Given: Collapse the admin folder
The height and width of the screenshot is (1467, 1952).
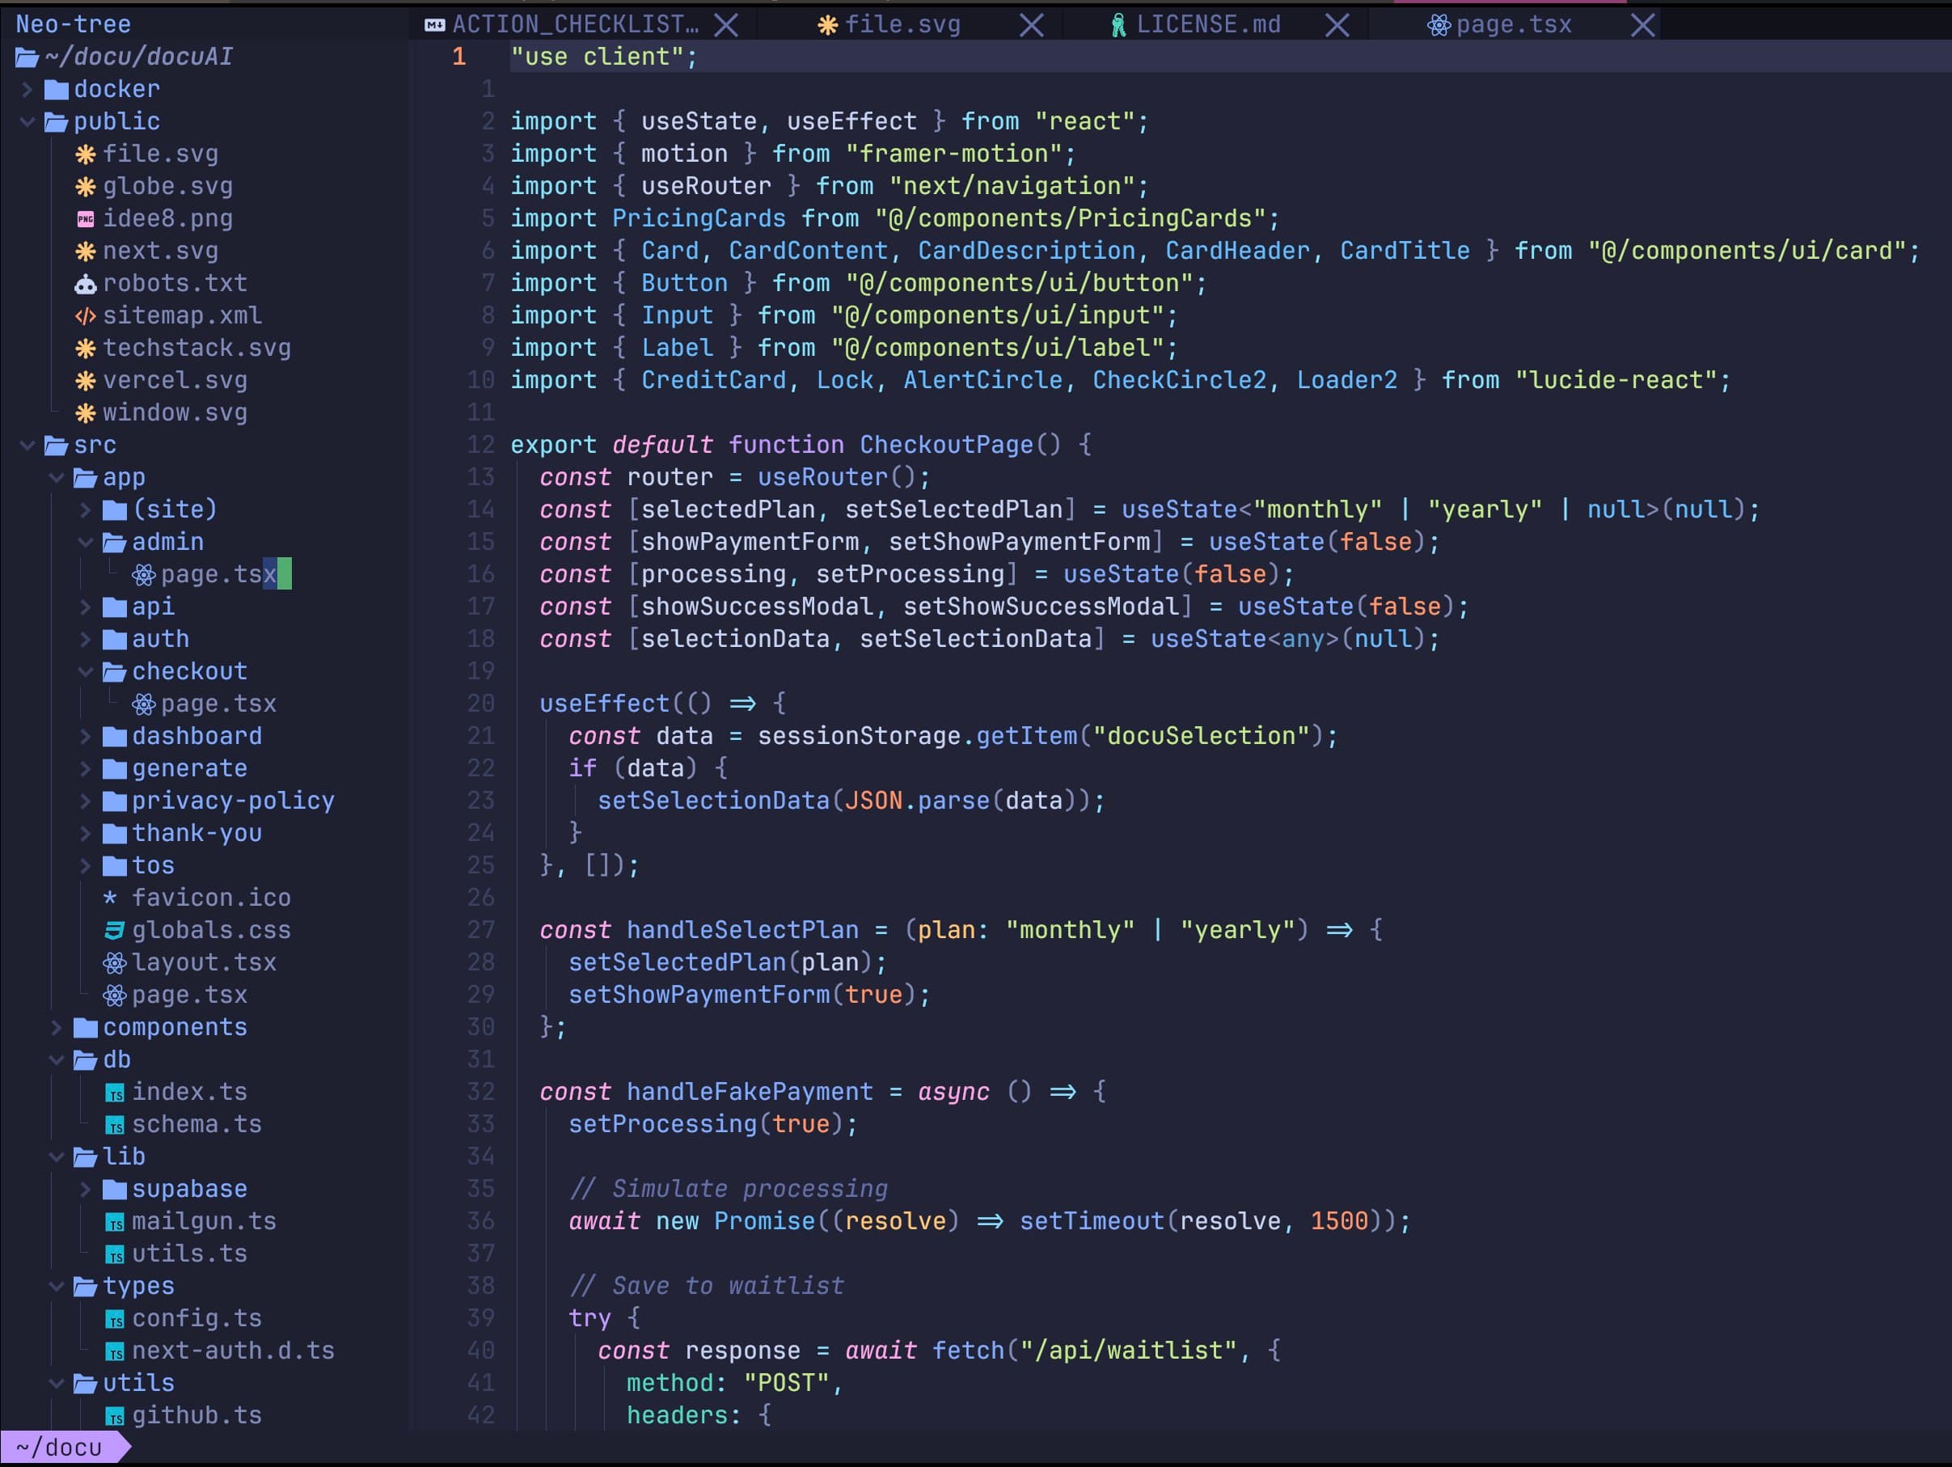Looking at the screenshot, I should click(86, 542).
